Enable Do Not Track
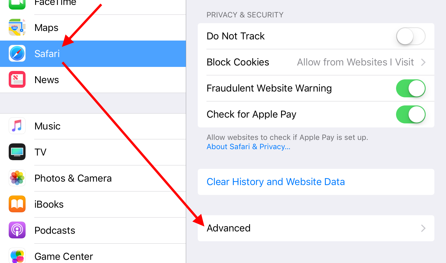This screenshot has height=263, width=446. pyautogui.click(x=411, y=36)
